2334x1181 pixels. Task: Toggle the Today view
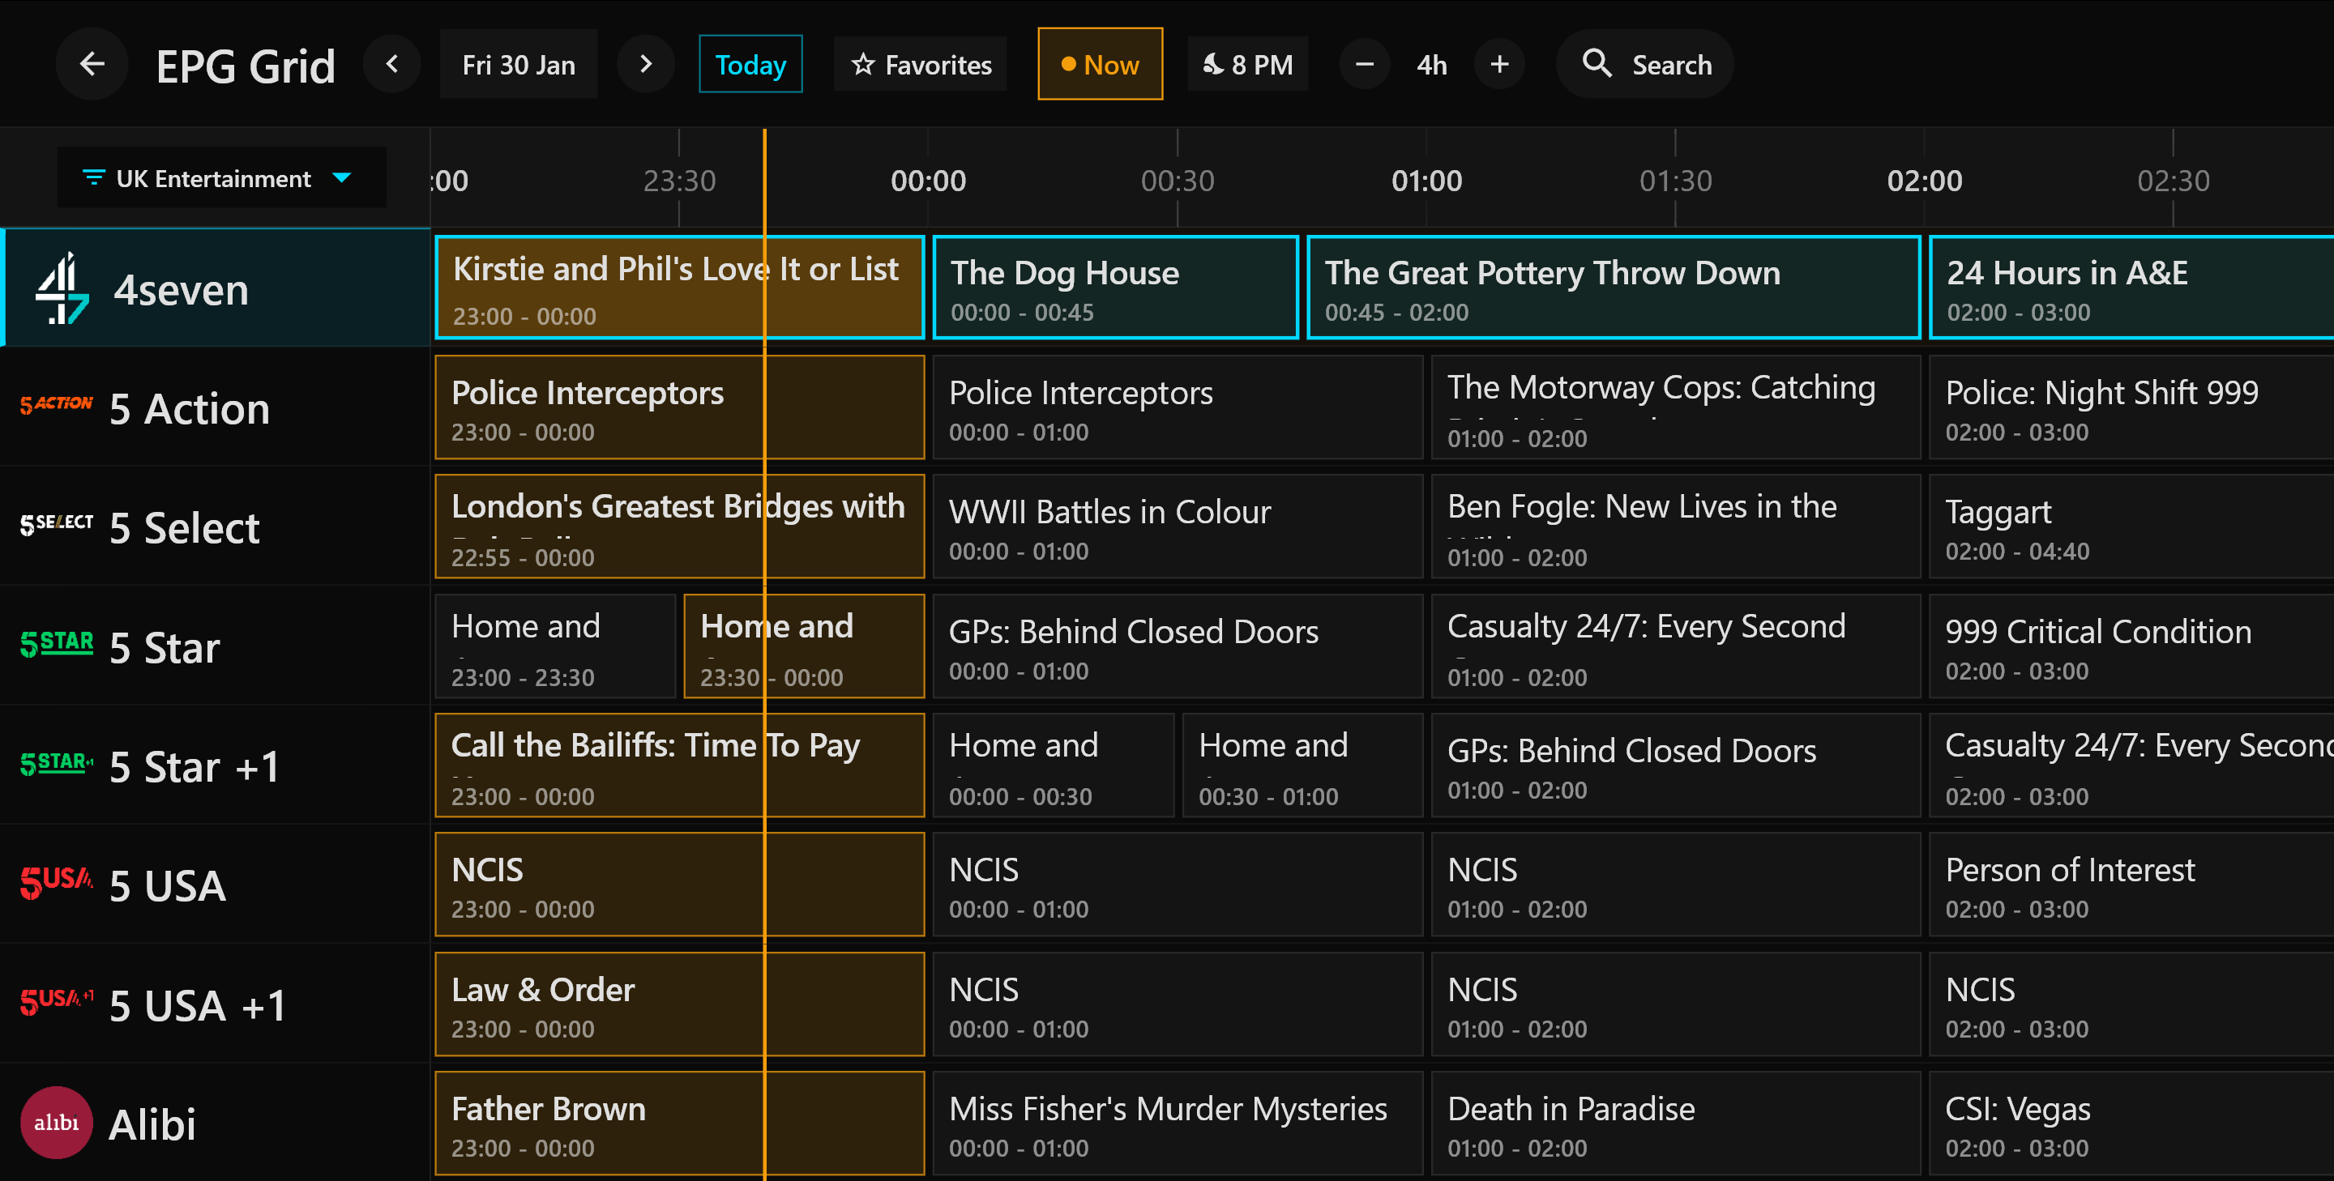click(x=750, y=63)
